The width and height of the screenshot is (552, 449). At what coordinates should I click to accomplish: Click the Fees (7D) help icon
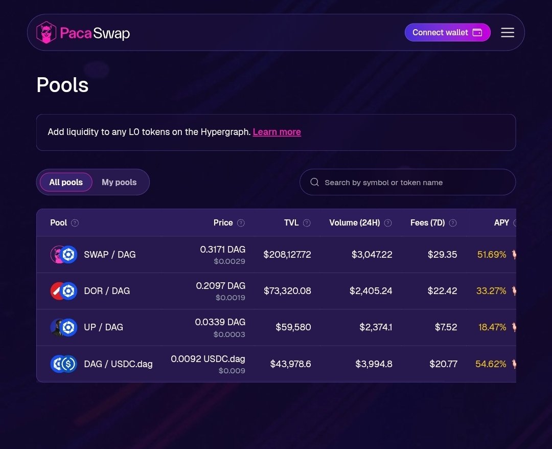tap(453, 223)
